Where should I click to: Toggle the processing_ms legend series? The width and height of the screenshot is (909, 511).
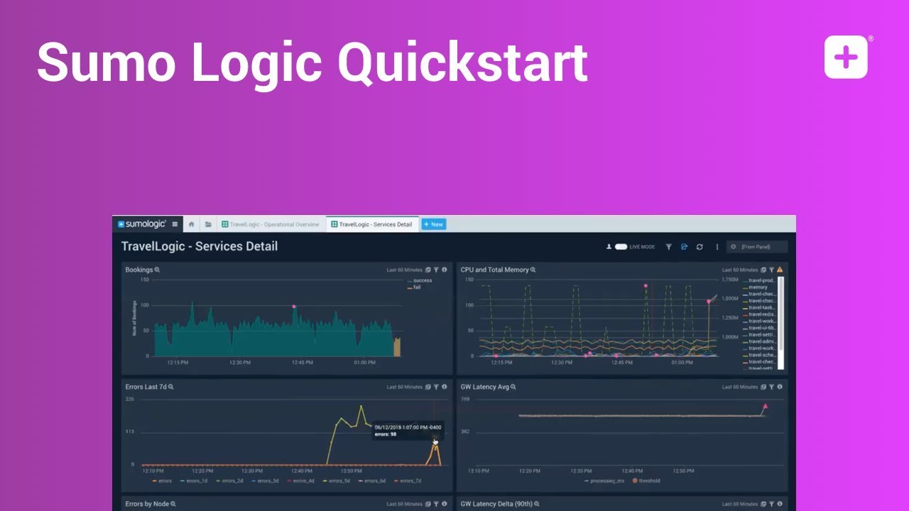604,480
